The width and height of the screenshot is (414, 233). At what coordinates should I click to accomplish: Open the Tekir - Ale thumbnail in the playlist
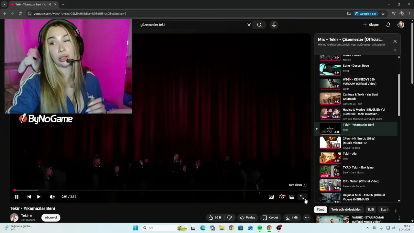point(330,158)
